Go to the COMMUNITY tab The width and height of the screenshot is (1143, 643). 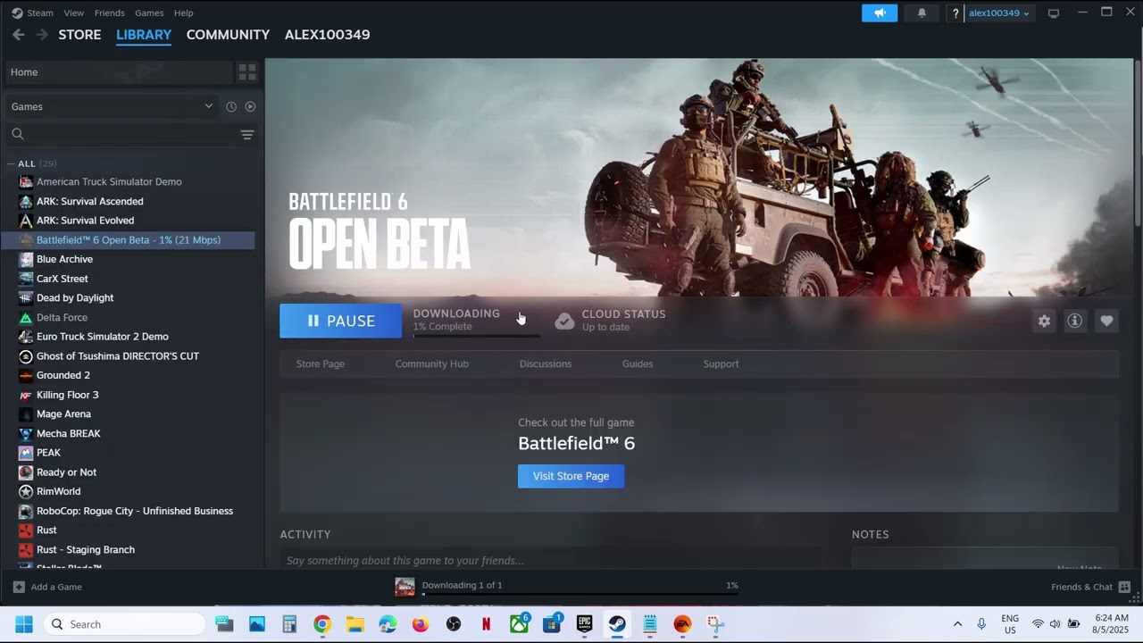tap(228, 34)
